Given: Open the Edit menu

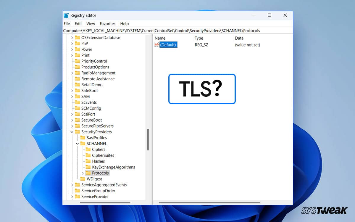Looking at the screenshot, I should coord(78,24).
